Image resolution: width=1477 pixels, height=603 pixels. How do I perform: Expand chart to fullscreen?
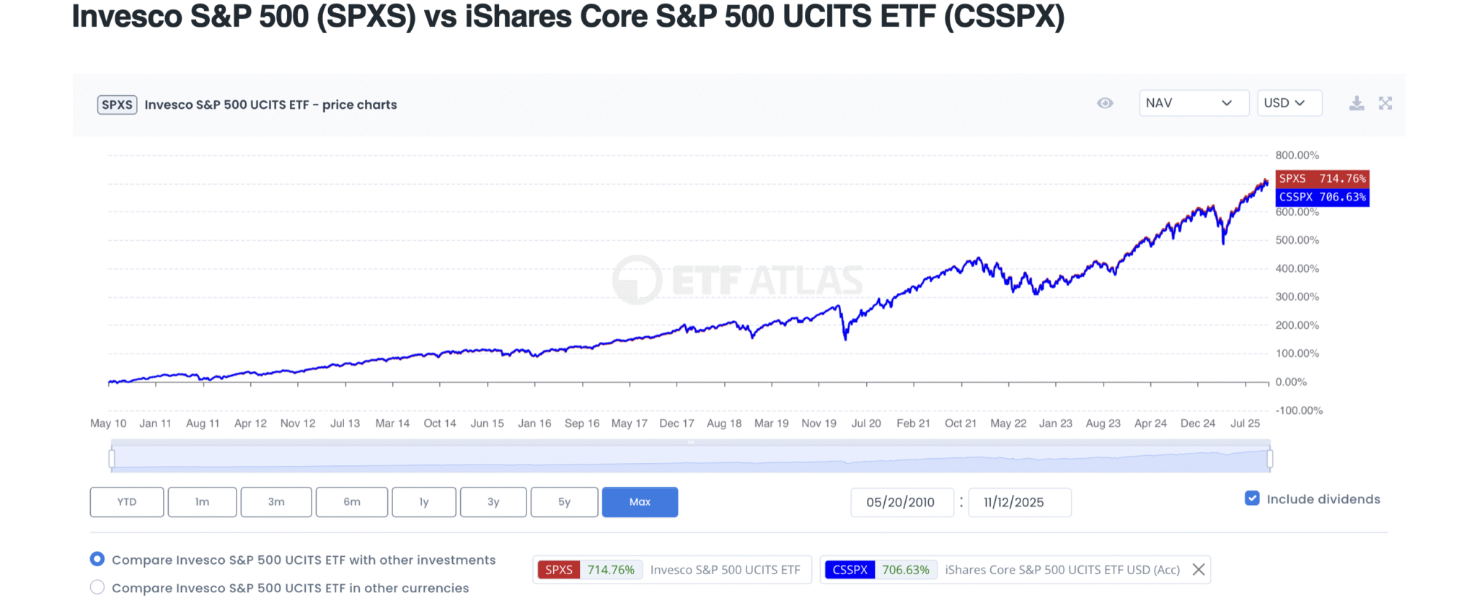click(x=1385, y=103)
